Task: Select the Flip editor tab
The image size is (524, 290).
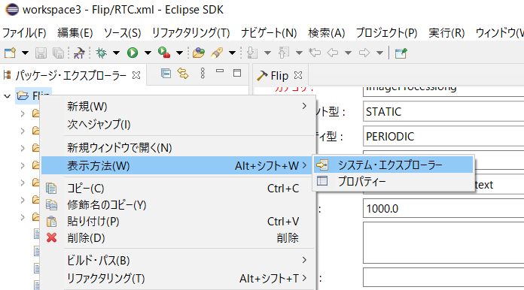Action: click(280, 76)
